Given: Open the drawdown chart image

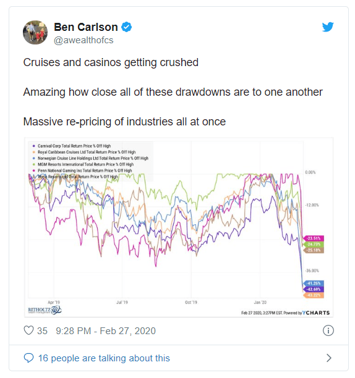Looking at the screenshot, I should [179, 227].
